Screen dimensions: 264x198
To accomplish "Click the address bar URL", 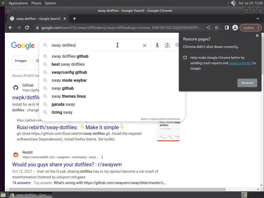I will (121, 28).
